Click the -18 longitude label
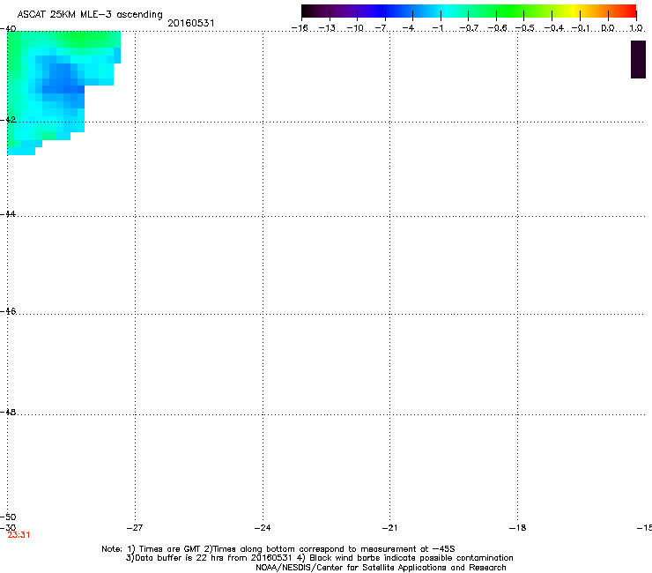The height and width of the screenshot is (573, 652). click(518, 528)
